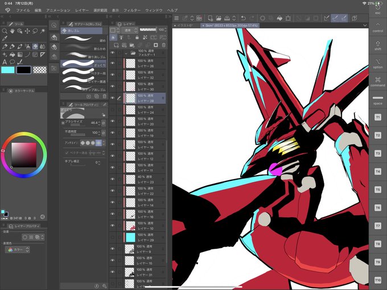Viewport: 387px width, 290px height.
Task: Open the blending mode 通常 dropdown
Action: pos(130,30)
